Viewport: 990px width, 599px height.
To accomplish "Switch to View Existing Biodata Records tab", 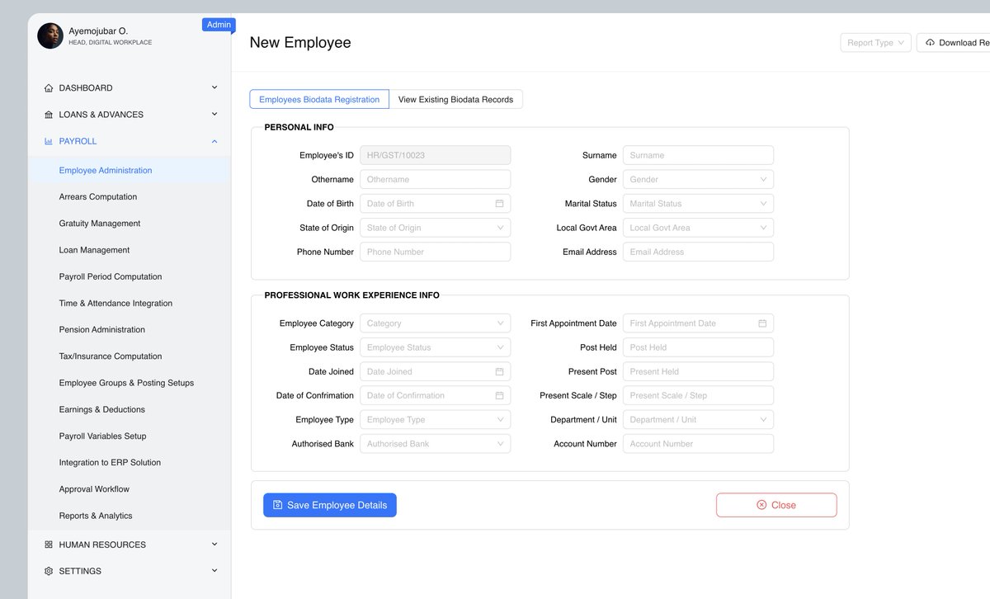I will (455, 99).
